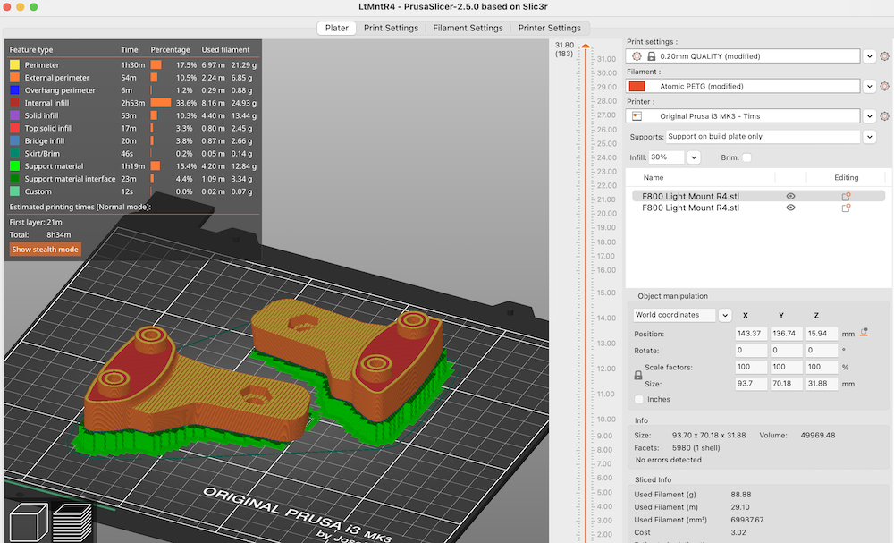Switch to the 3D editor view cube icon

point(28,523)
